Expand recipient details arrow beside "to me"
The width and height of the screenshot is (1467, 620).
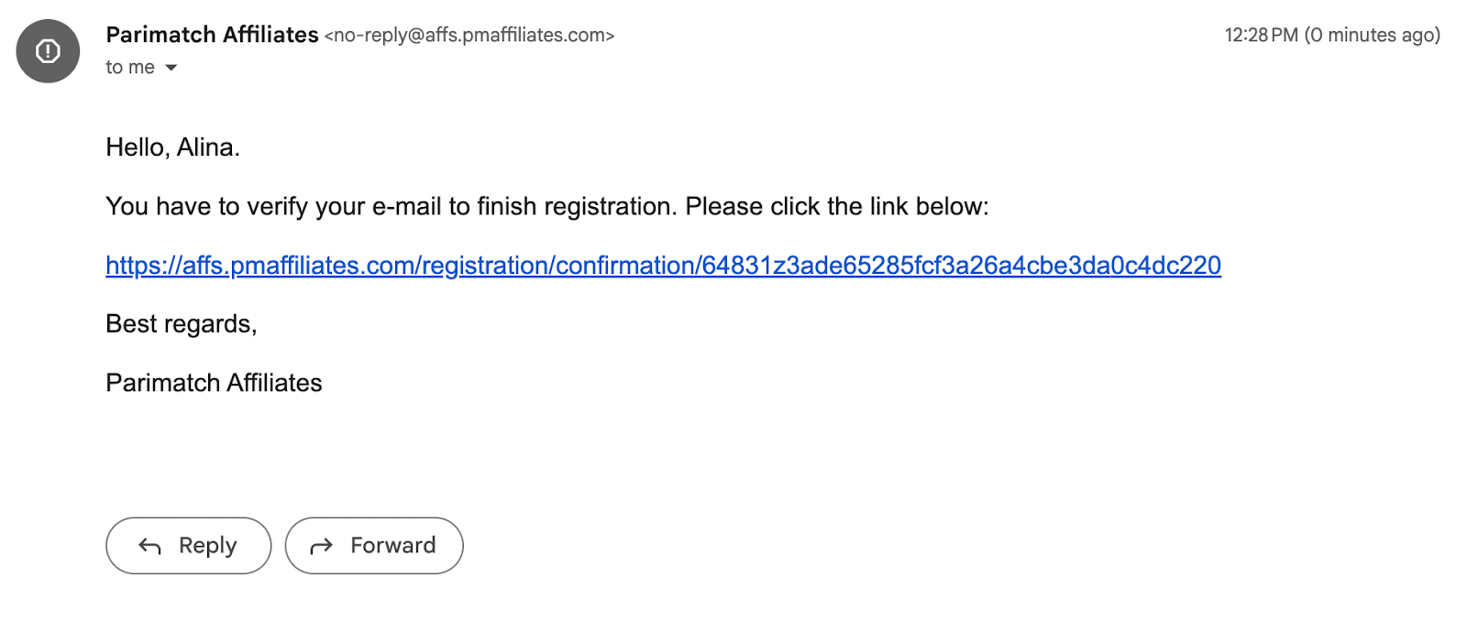171,68
